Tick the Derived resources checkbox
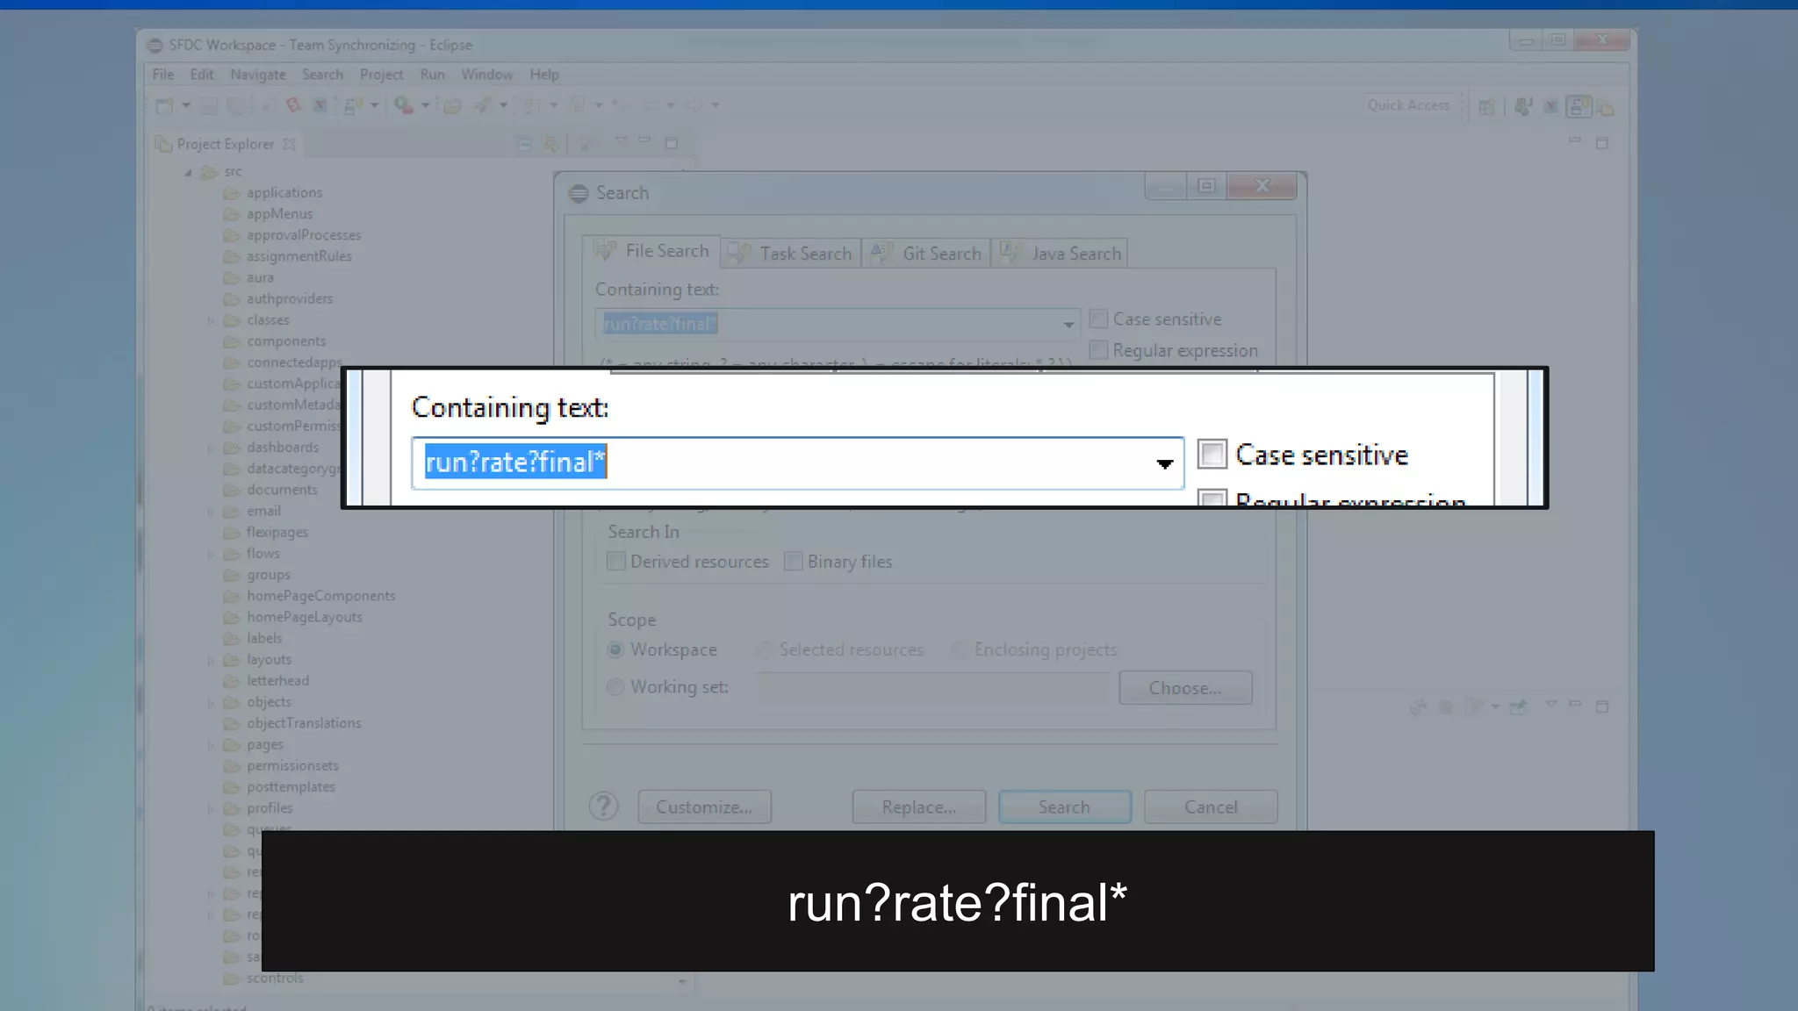Viewport: 1798px width, 1011px height. point(616,561)
